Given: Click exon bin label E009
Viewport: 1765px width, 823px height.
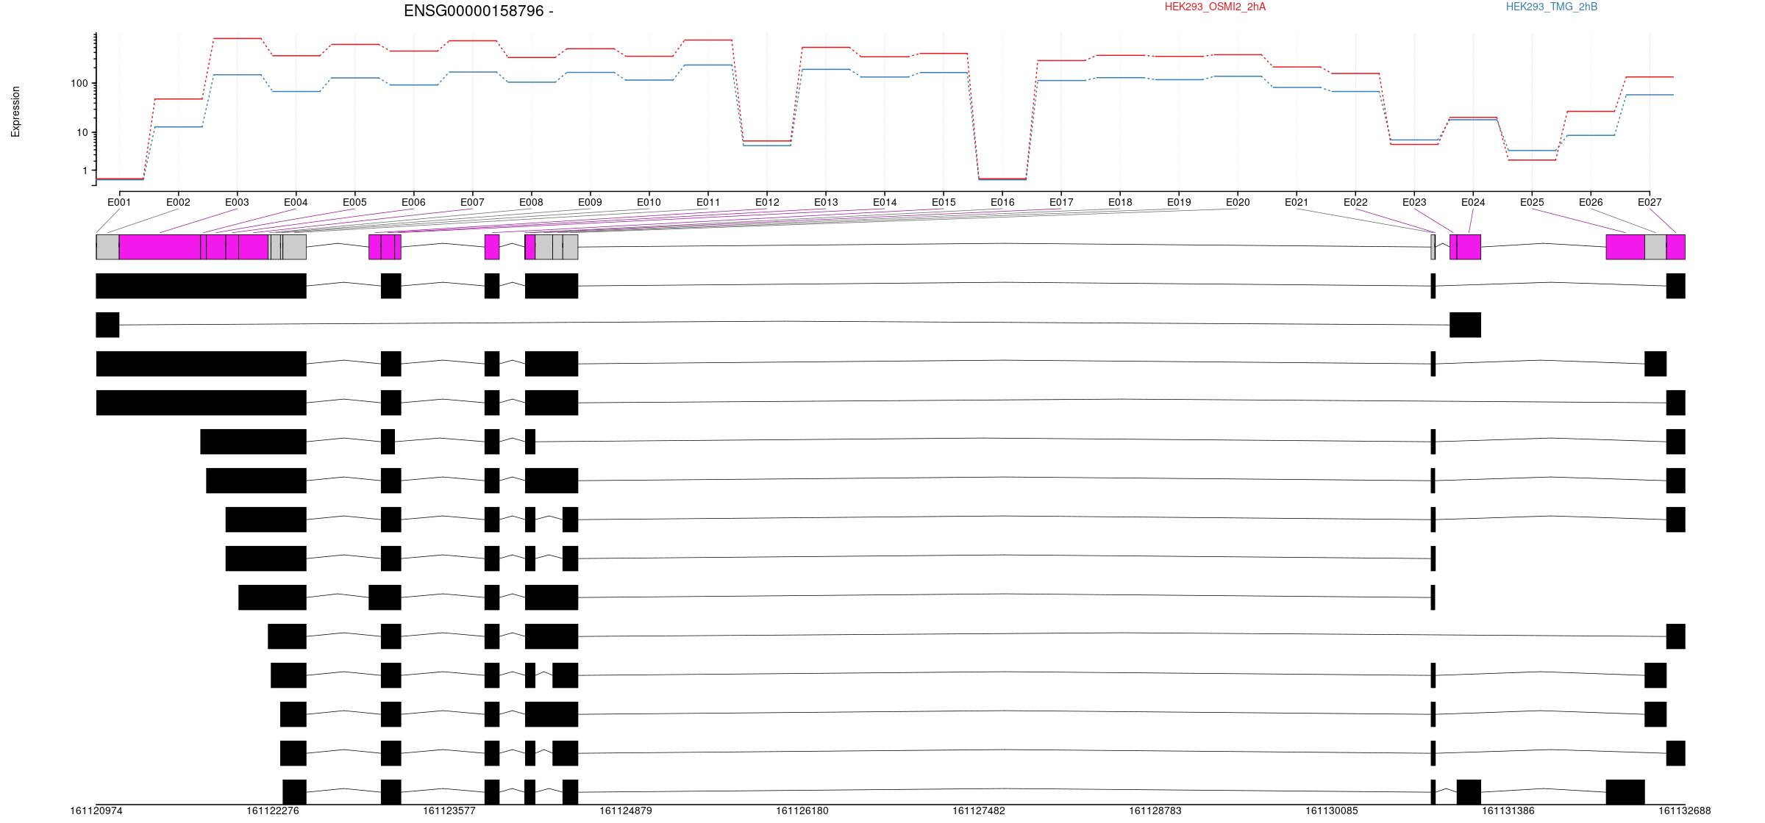Looking at the screenshot, I should coord(590,202).
